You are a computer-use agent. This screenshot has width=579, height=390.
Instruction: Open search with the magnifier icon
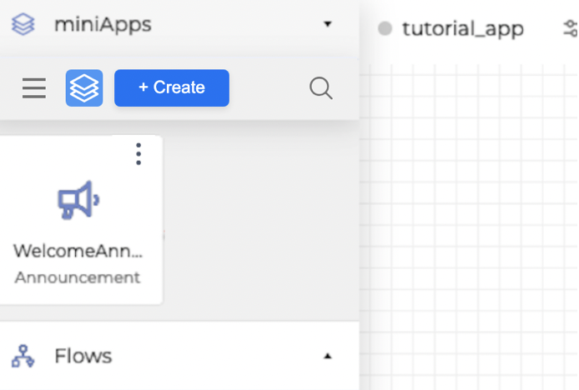321,87
